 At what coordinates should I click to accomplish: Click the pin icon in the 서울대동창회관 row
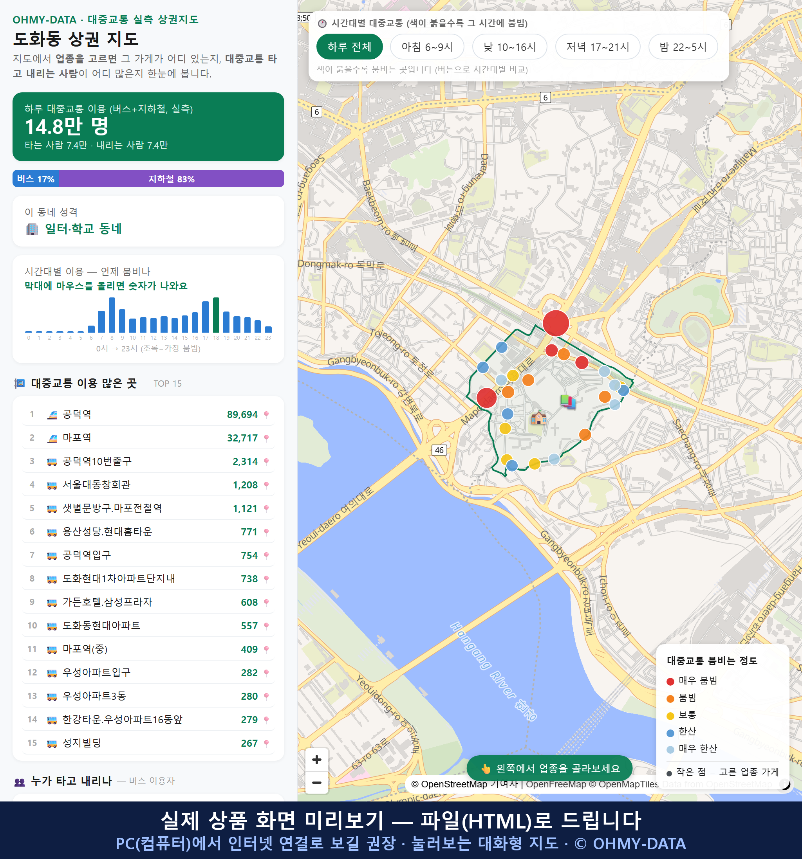(x=266, y=485)
